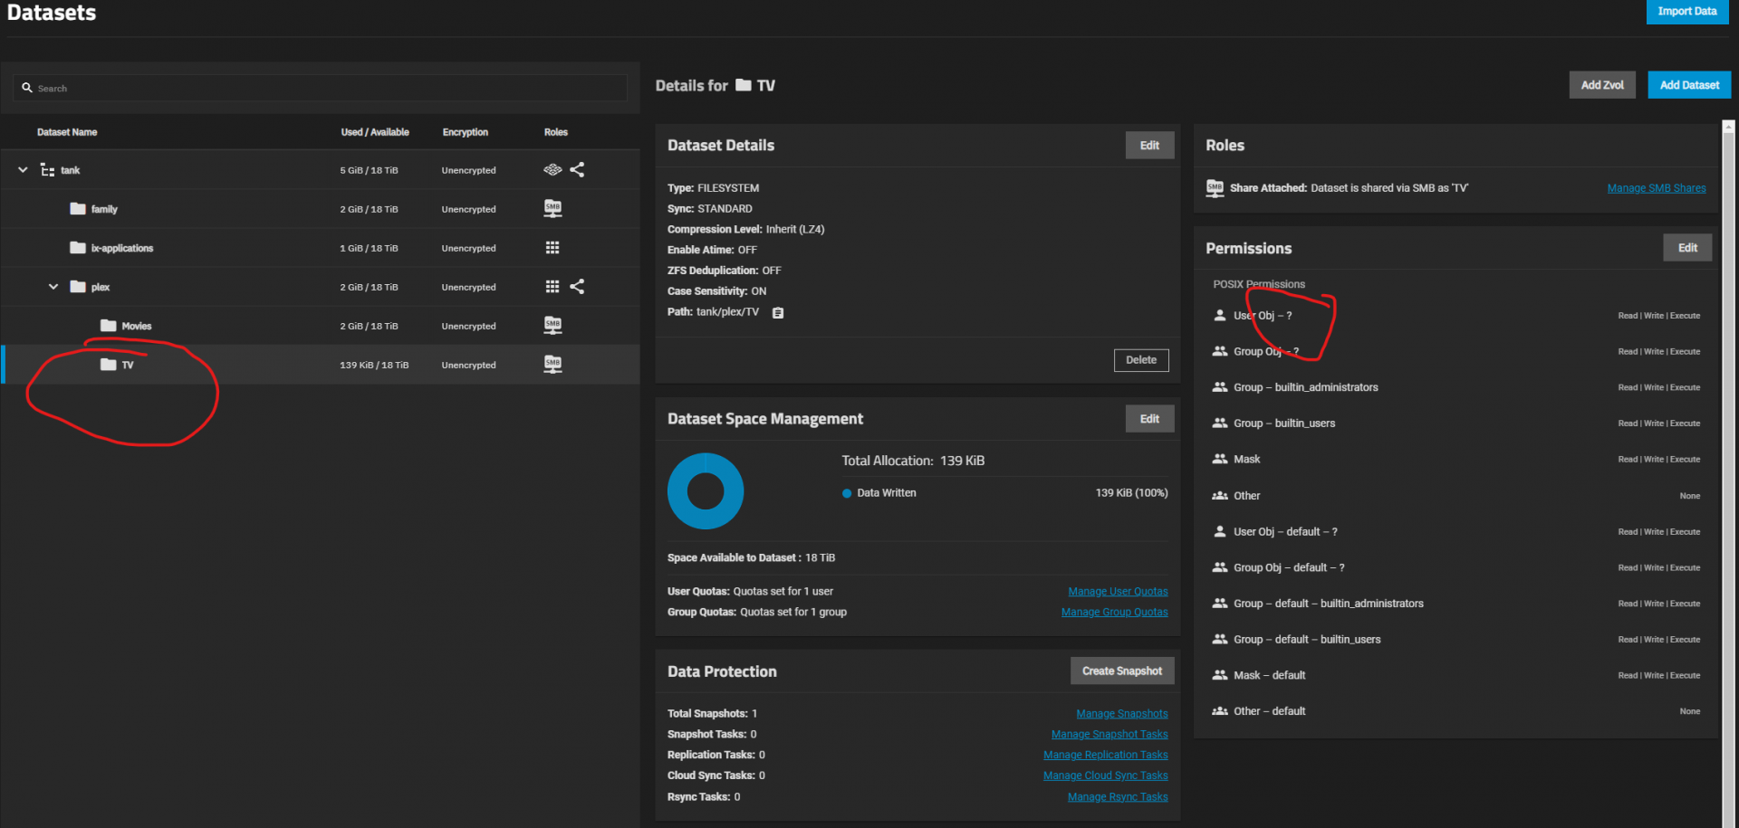The image size is (1739, 828).
Task: Click the system dataset icon in tank row
Action: click(x=552, y=169)
